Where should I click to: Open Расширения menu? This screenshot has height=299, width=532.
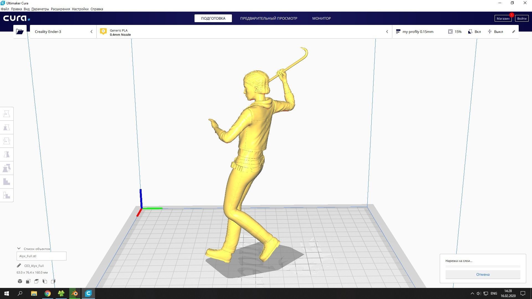point(60,9)
